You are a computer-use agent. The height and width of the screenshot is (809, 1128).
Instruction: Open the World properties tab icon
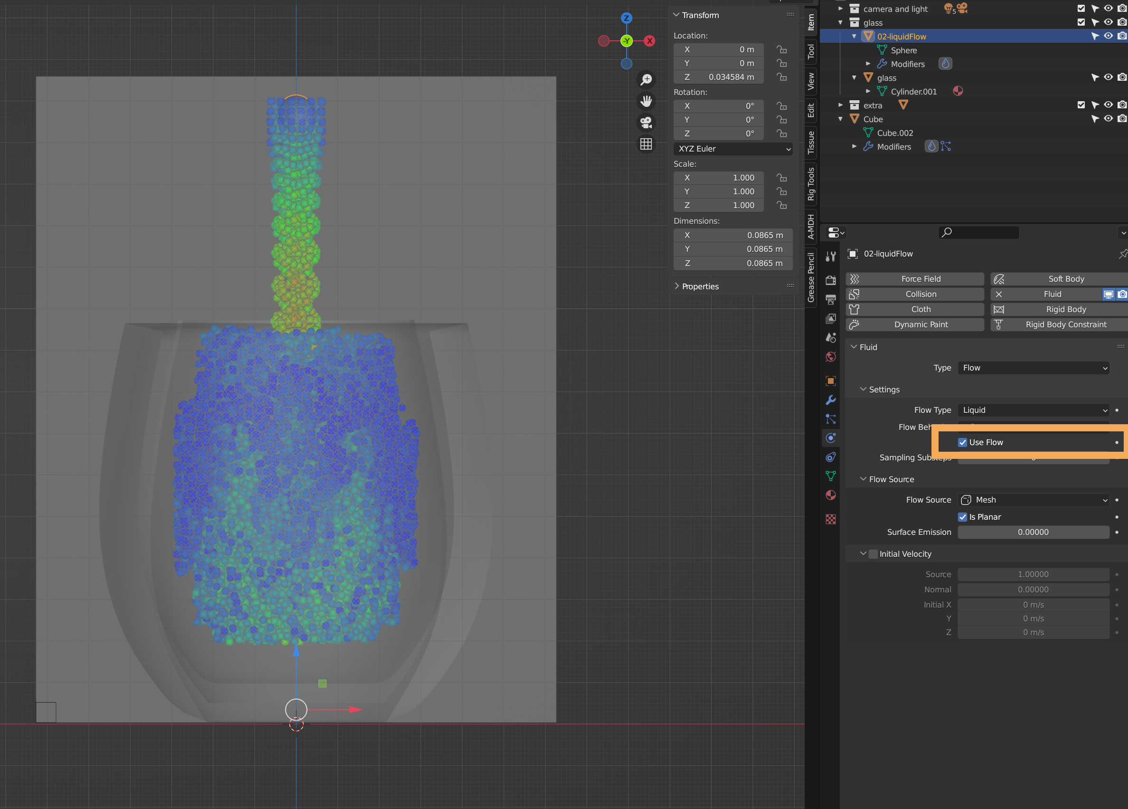831,357
